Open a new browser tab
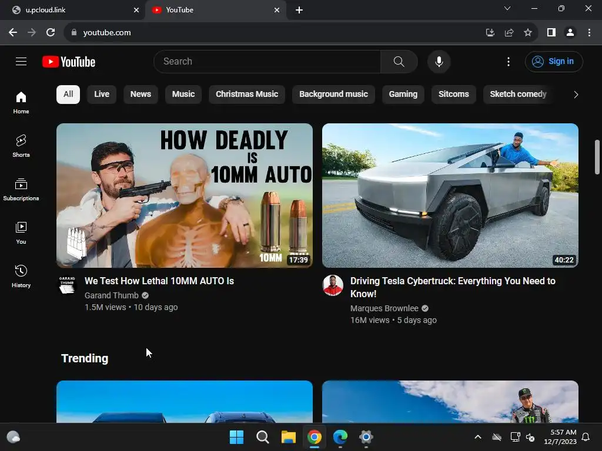Image resolution: width=602 pixels, height=451 pixels. pyautogui.click(x=299, y=10)
